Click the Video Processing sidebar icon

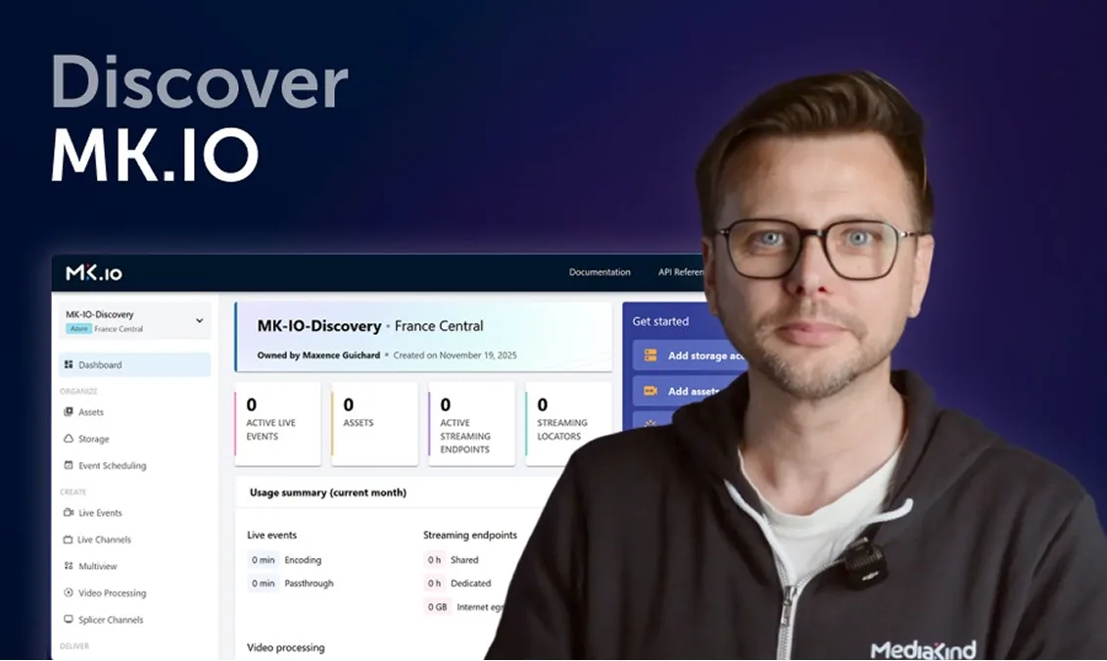(69, 593)
